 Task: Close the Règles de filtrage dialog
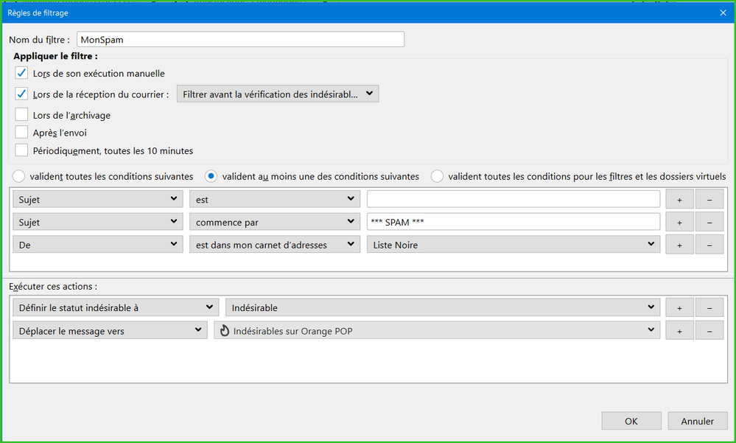pos(722,13)
